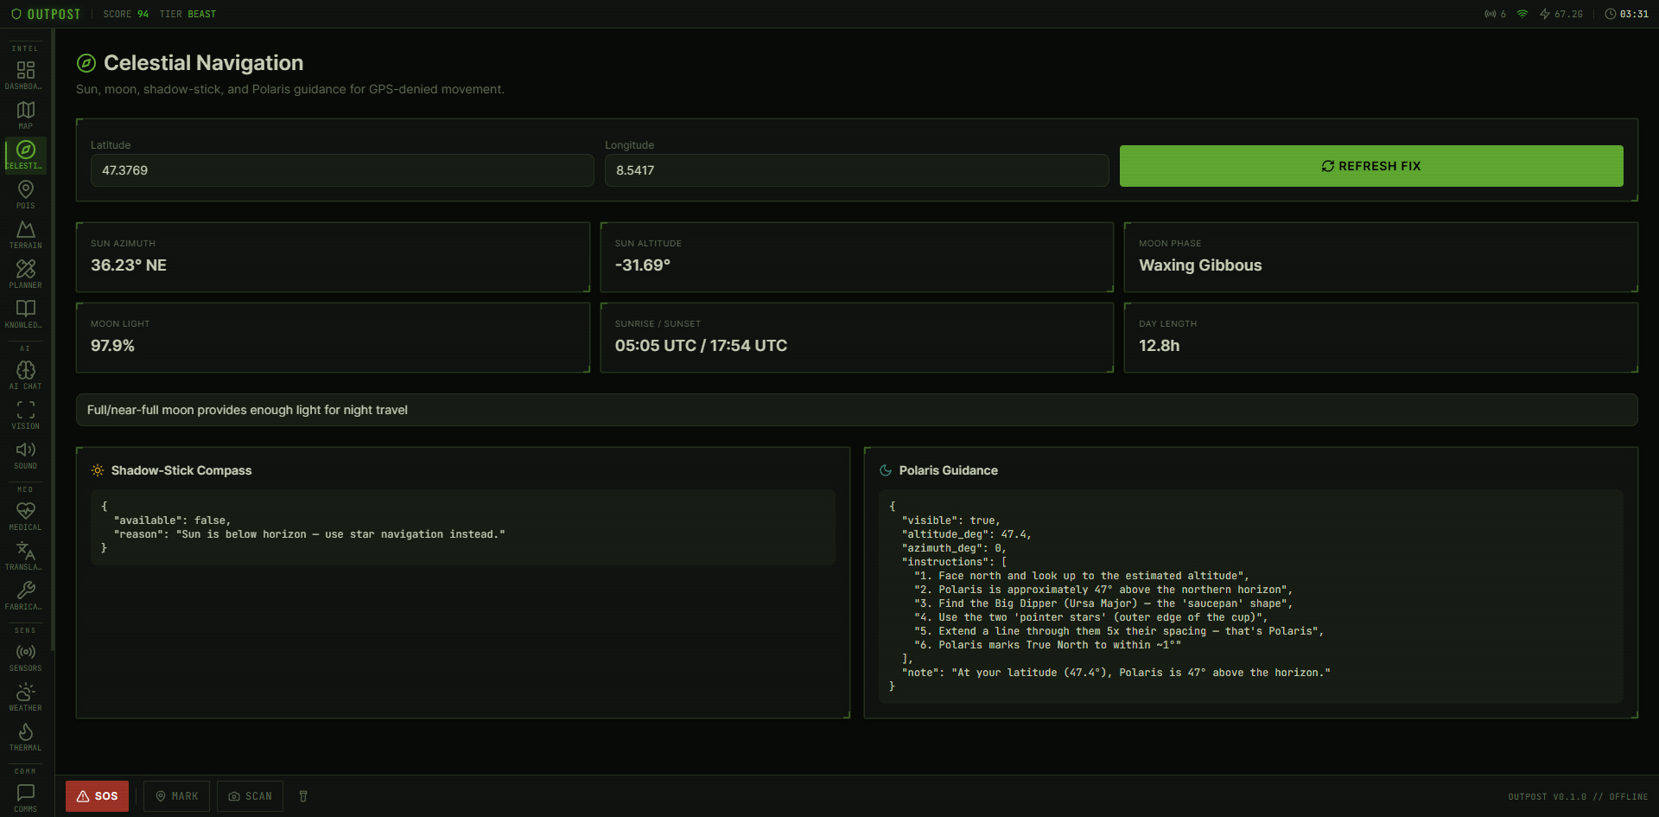The width and height of the screenshot is (1659, 817).
Task: Open the Thermal flame icon
Action: (x=26, y=736)
